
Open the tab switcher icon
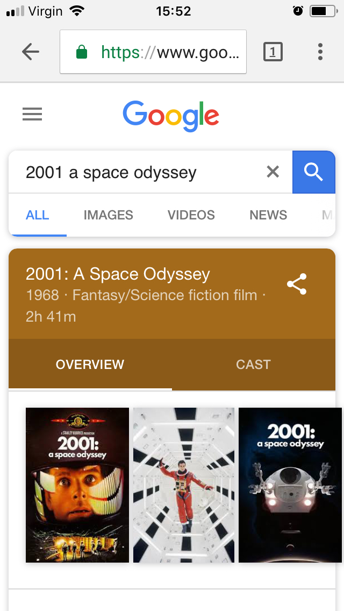coord(273,52)
